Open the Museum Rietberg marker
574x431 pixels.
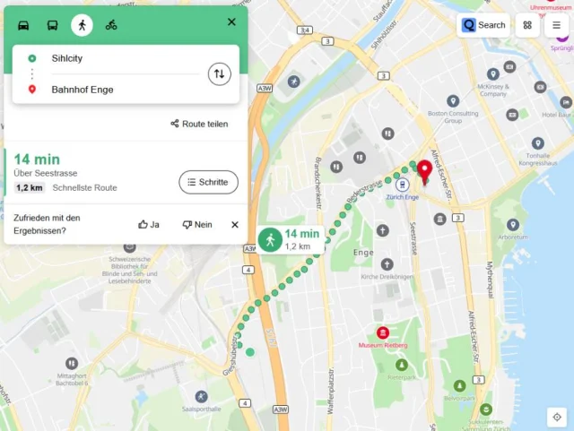pyautogui.click(x=383, y=332)
